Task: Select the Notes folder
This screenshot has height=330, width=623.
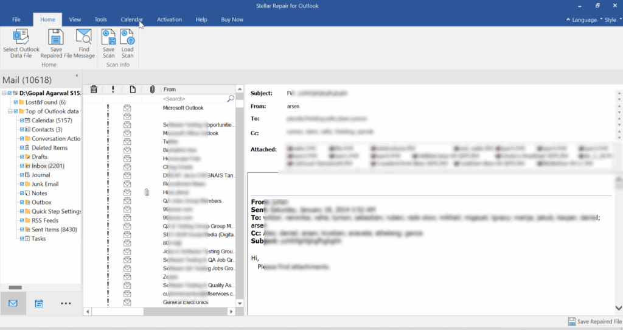Action: coord(40,193)
